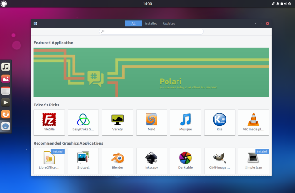Click the Installed badge on LibreOffice tile

(x=58, y=152)
